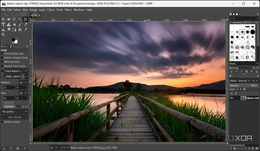The image size is (260, 151).
Task: Hide the dawn-nat layer
Action: 232,98
